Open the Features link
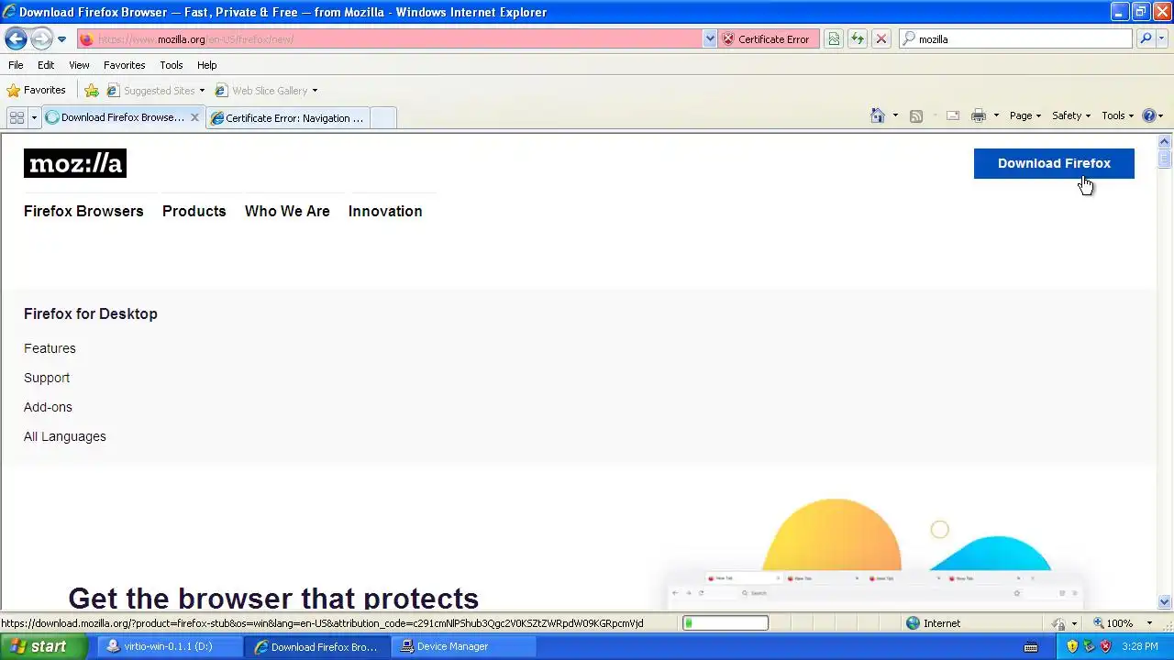1174x660 pixels. click(50, 348)
